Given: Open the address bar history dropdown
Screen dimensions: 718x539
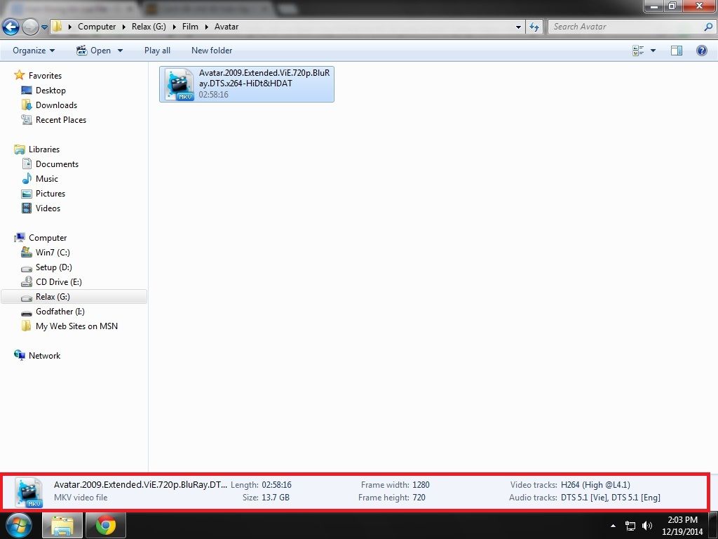Looking at the screenshot, I should (x=518, y=27).
